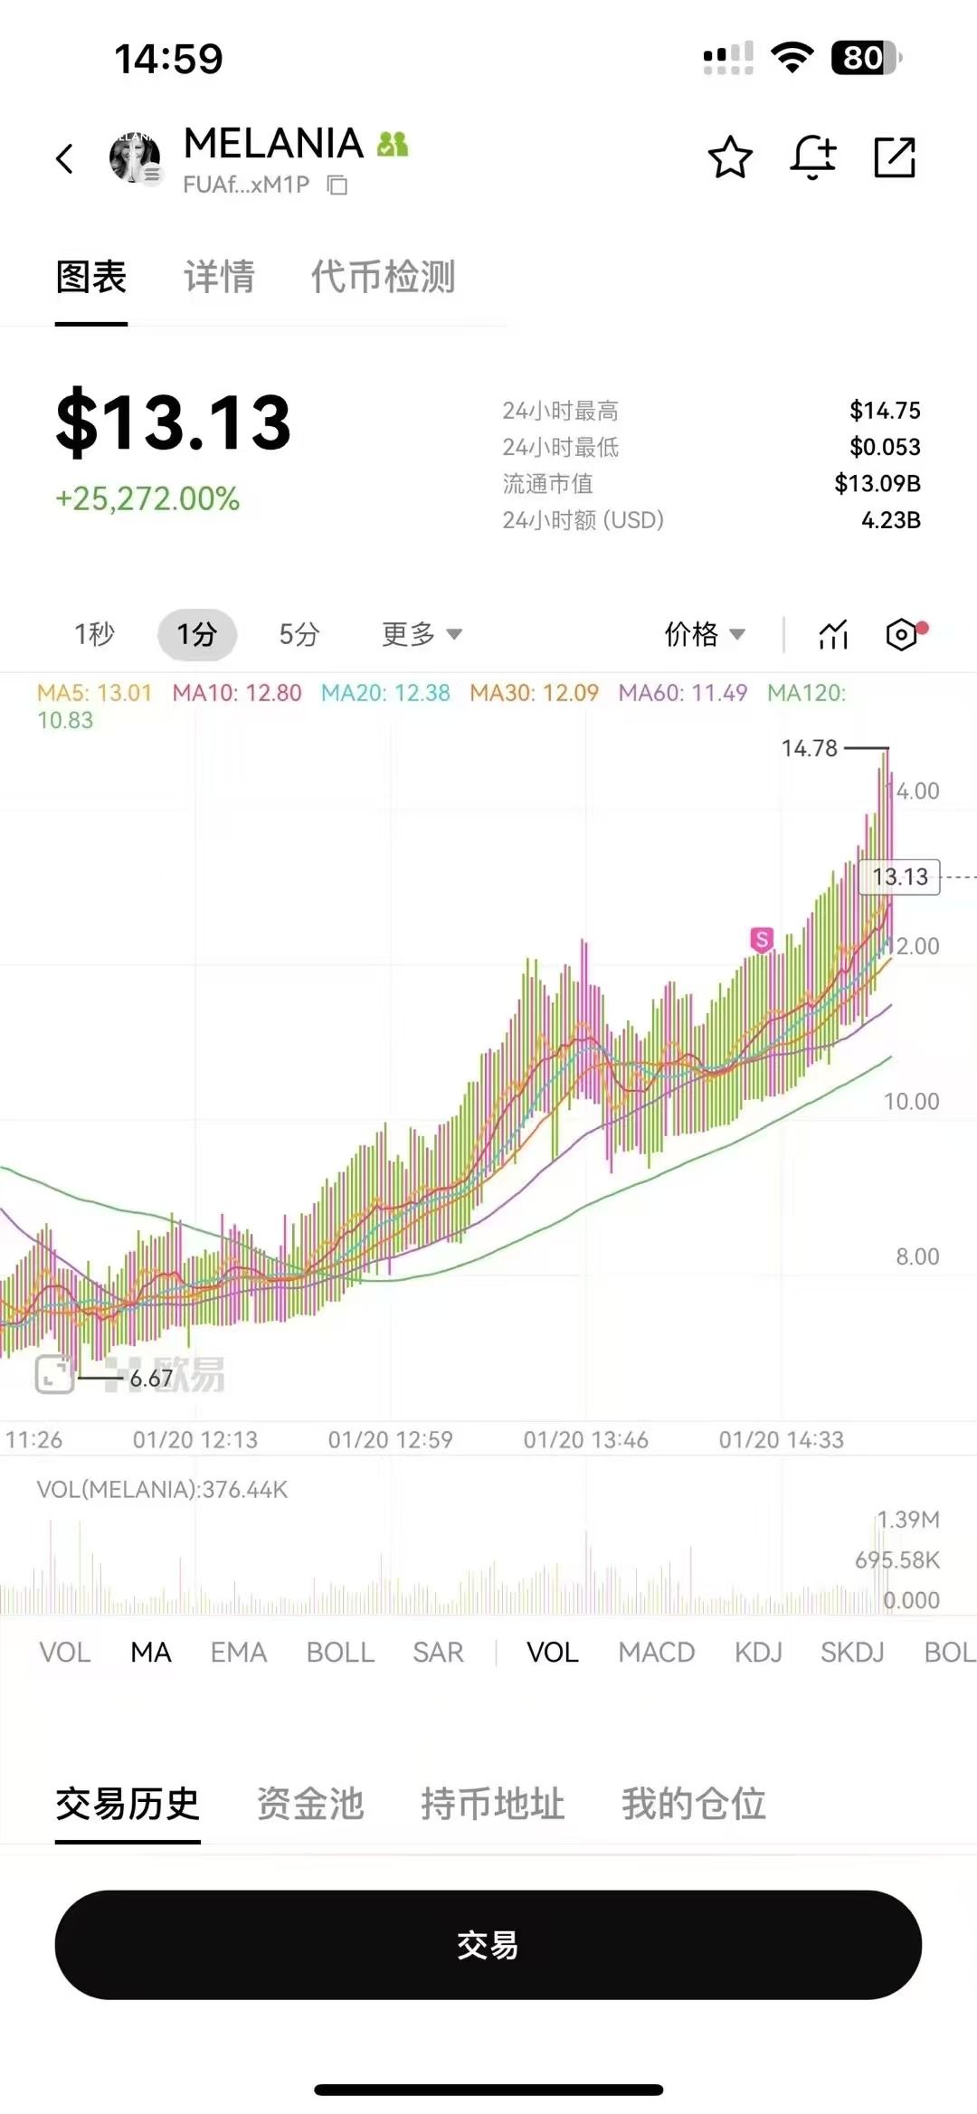Tap the VOL(MELANIA):376.44K label

pos(162,1490)
